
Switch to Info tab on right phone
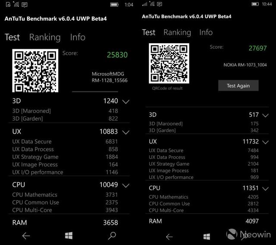[x=206, y=32]
